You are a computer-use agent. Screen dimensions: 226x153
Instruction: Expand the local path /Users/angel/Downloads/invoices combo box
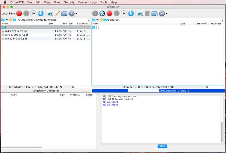click(88, 20)
